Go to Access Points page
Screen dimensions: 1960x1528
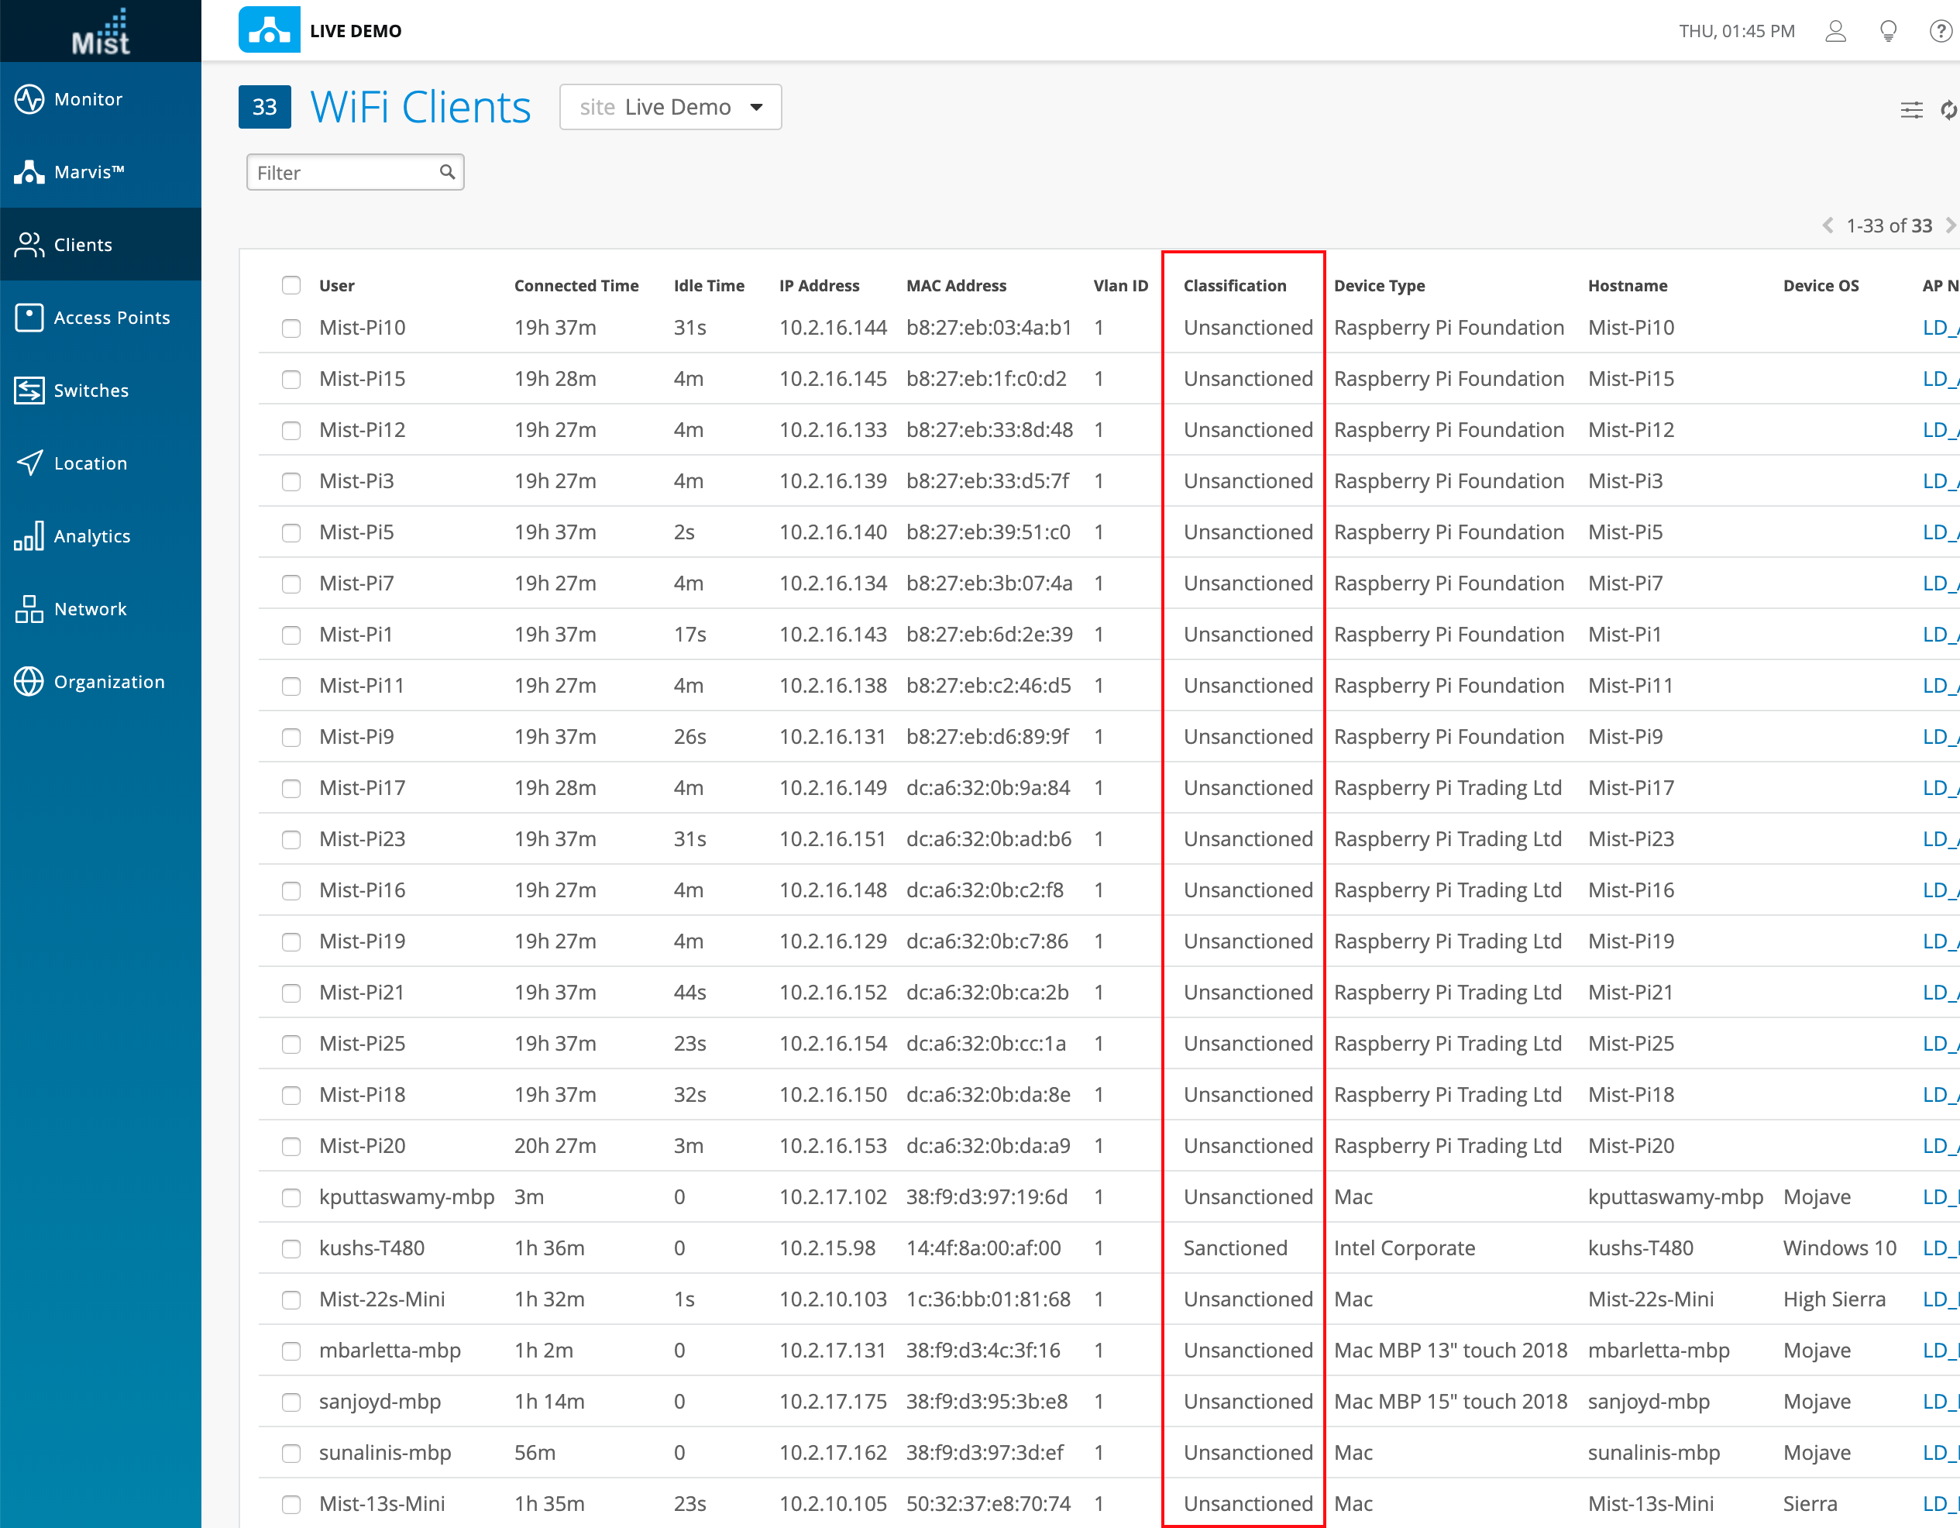pos(110,317)
